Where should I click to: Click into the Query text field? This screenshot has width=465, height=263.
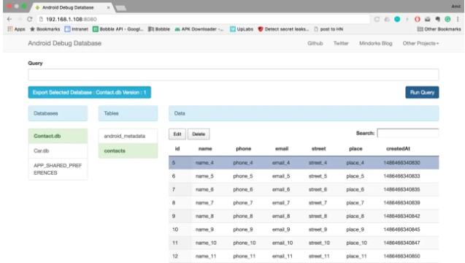[x=234, y=75]
